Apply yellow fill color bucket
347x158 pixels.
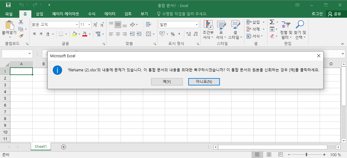point(74,34)
